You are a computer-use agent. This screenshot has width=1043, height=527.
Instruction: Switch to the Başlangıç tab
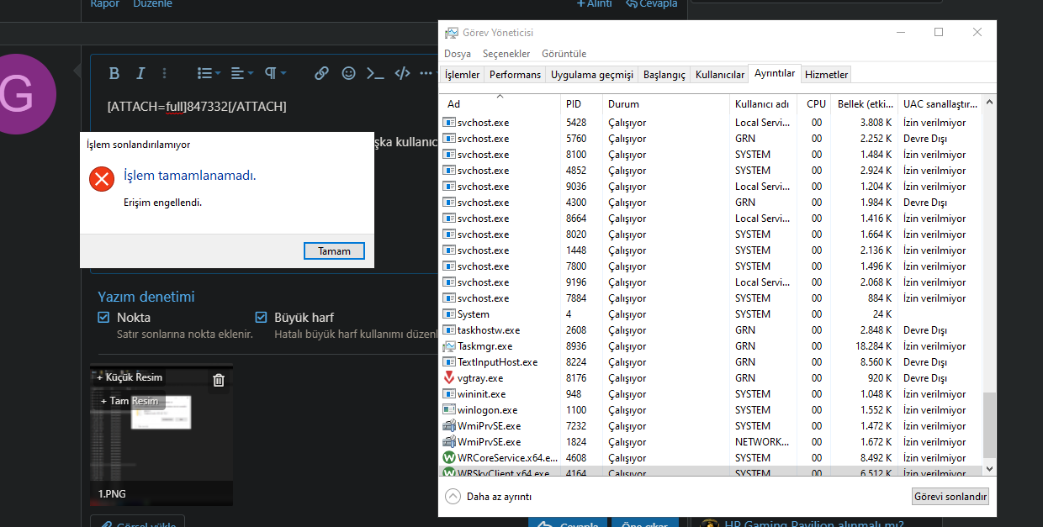coord(664,75)
